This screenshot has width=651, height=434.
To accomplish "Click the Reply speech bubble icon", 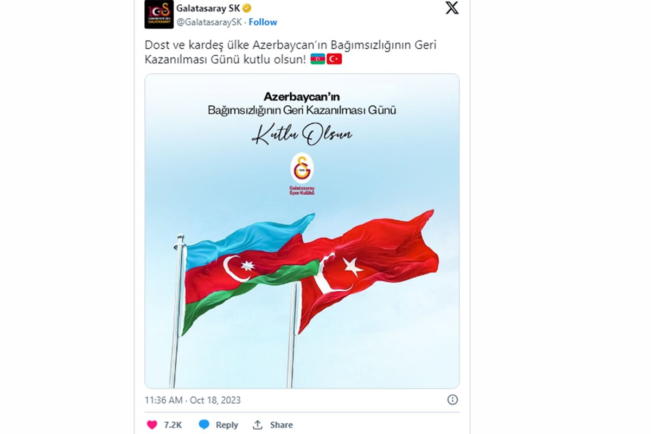I will click(x=204, y=425).
